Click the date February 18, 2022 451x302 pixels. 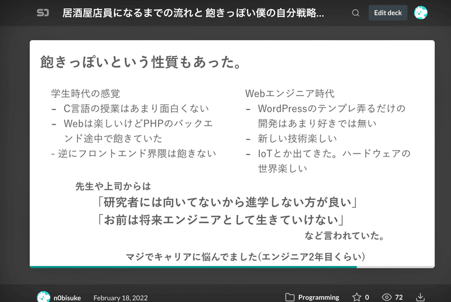[121, 297]
